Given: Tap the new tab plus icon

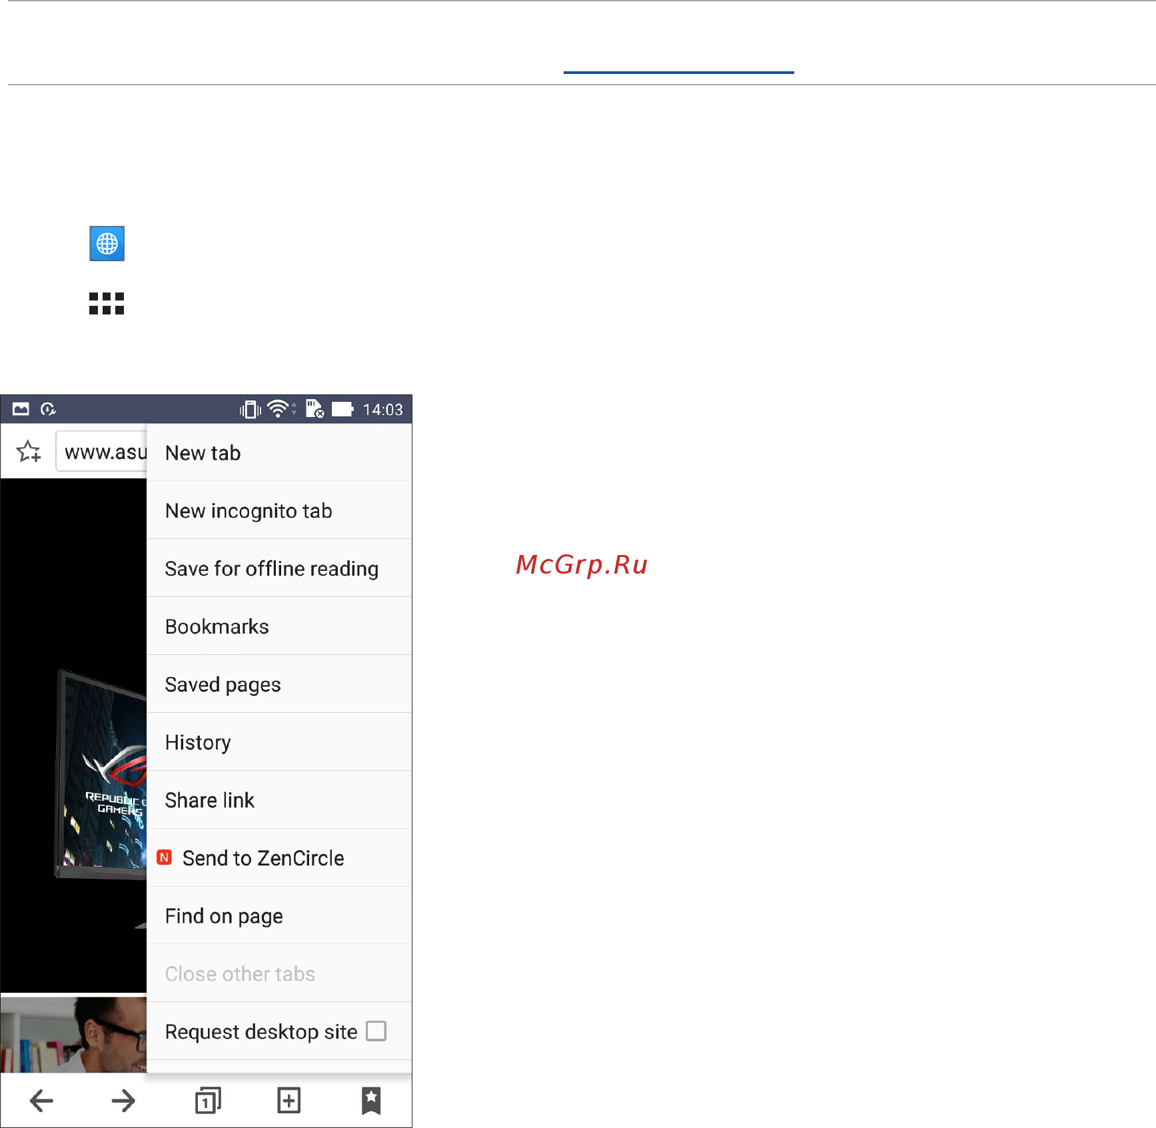Looking at the screenshot, I should 289,1101.
